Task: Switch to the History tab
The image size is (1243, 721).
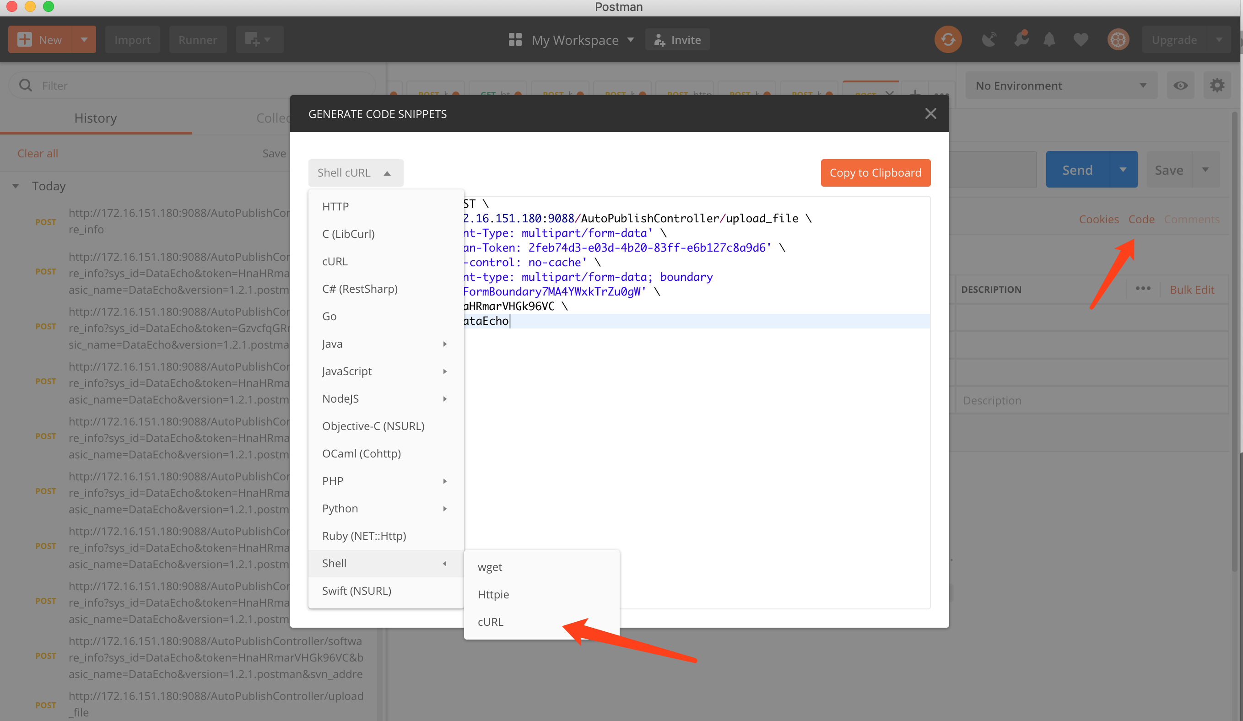Action: click(96, 118)
